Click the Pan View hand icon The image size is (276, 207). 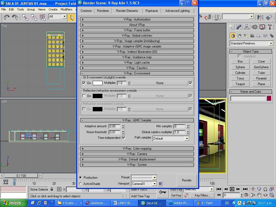click(259, 195)
